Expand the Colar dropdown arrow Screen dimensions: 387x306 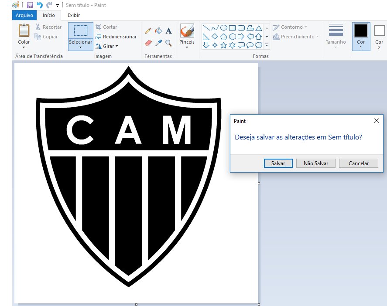click(24, 47)
